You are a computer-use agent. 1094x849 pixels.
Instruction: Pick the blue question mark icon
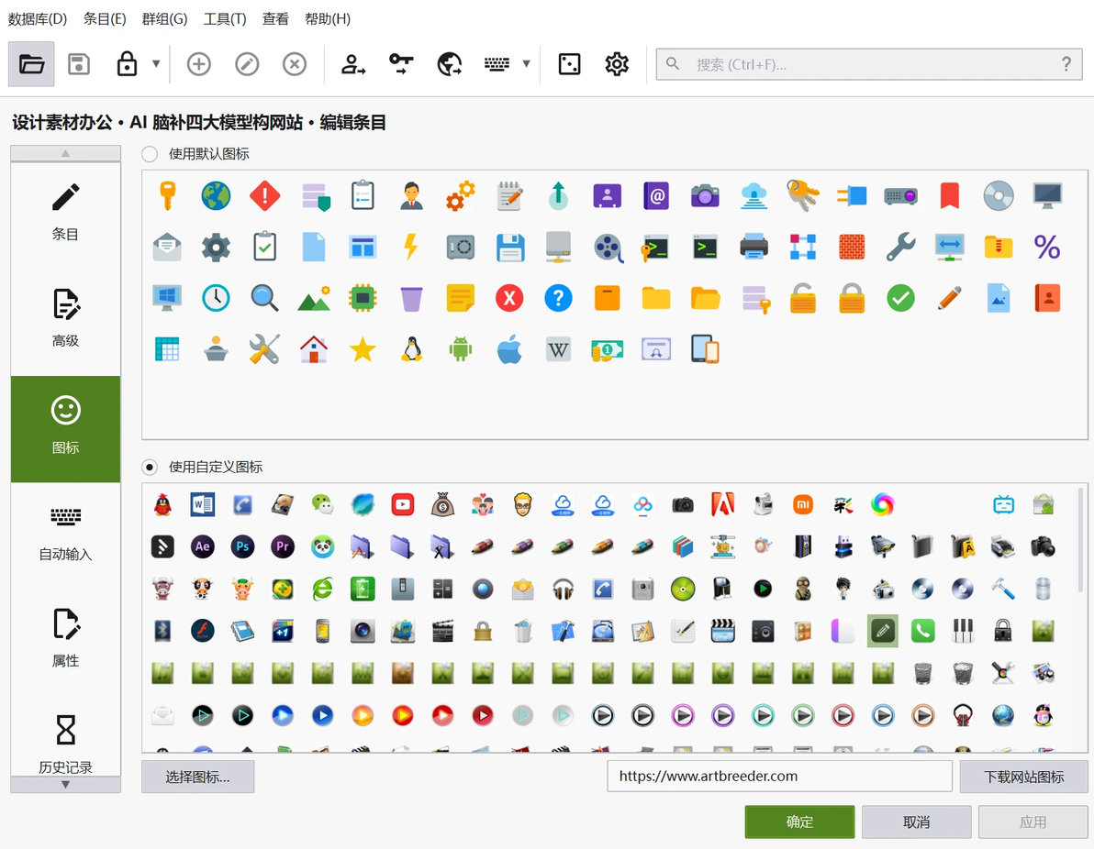coord(558,298)
